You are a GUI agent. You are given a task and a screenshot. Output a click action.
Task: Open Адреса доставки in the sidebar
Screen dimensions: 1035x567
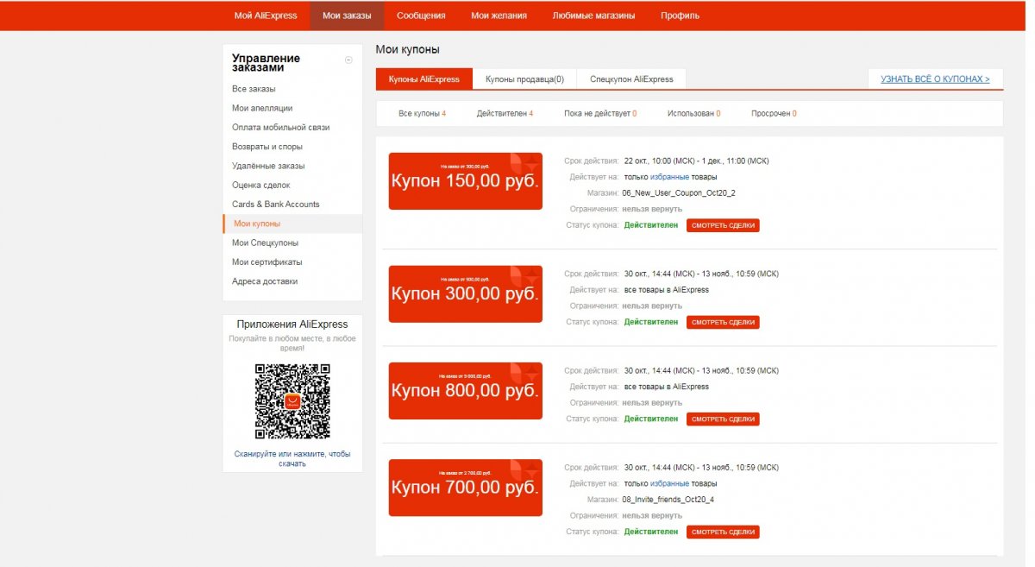(x=265, y=281)
